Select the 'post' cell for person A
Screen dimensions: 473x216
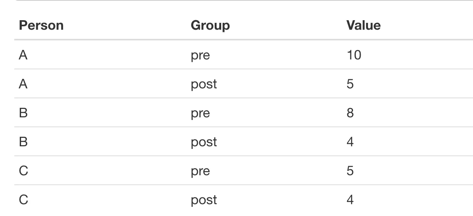[204, 85]
